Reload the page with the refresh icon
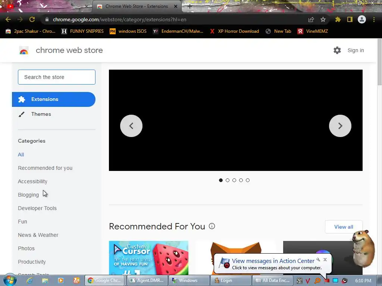This screenshot has width=382, height=286. point(32,19)
